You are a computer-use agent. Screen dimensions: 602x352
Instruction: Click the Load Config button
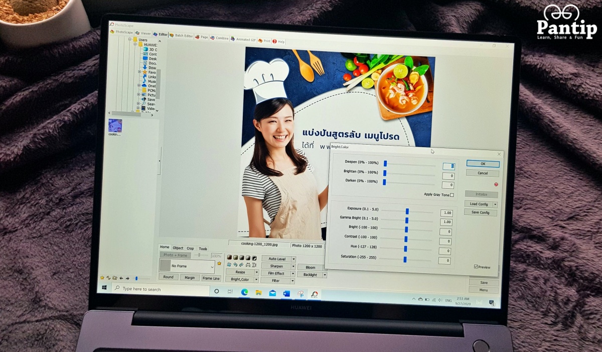pyautogui.click(x=479, y=204)
